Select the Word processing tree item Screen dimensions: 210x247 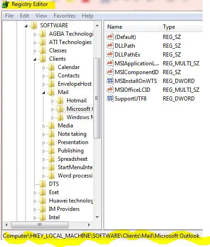[x=75, y=176]
